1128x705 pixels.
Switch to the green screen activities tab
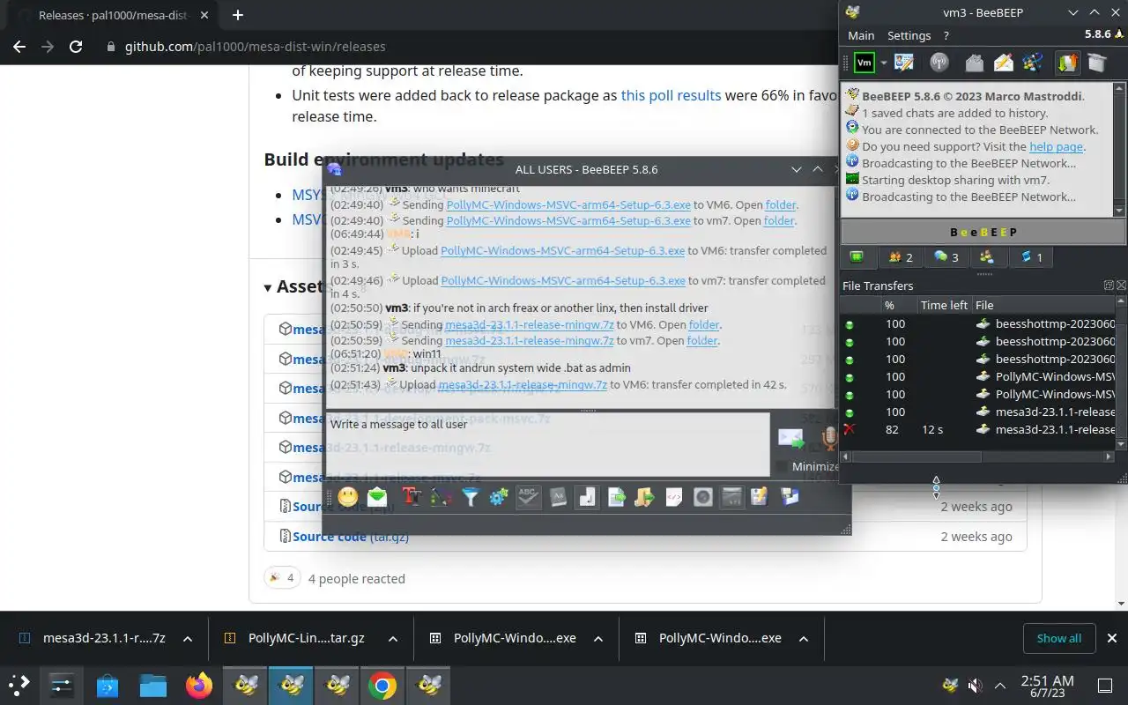pos(857,257)
